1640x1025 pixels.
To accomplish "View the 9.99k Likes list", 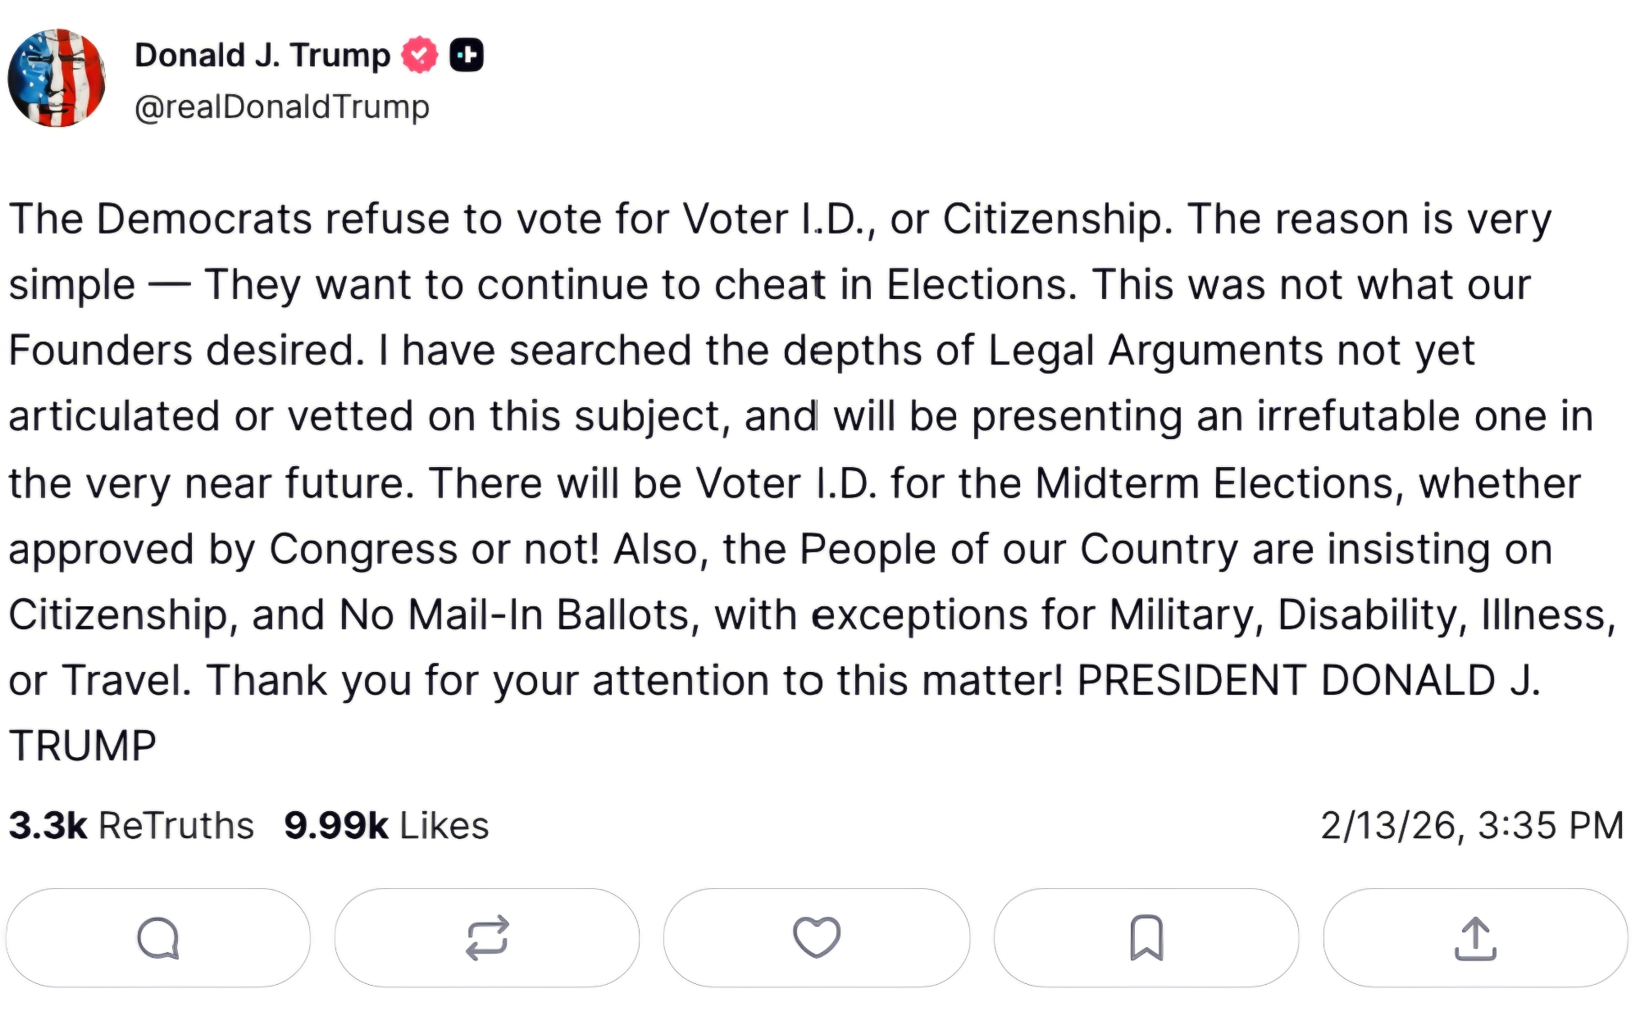I will coord(386,825).
